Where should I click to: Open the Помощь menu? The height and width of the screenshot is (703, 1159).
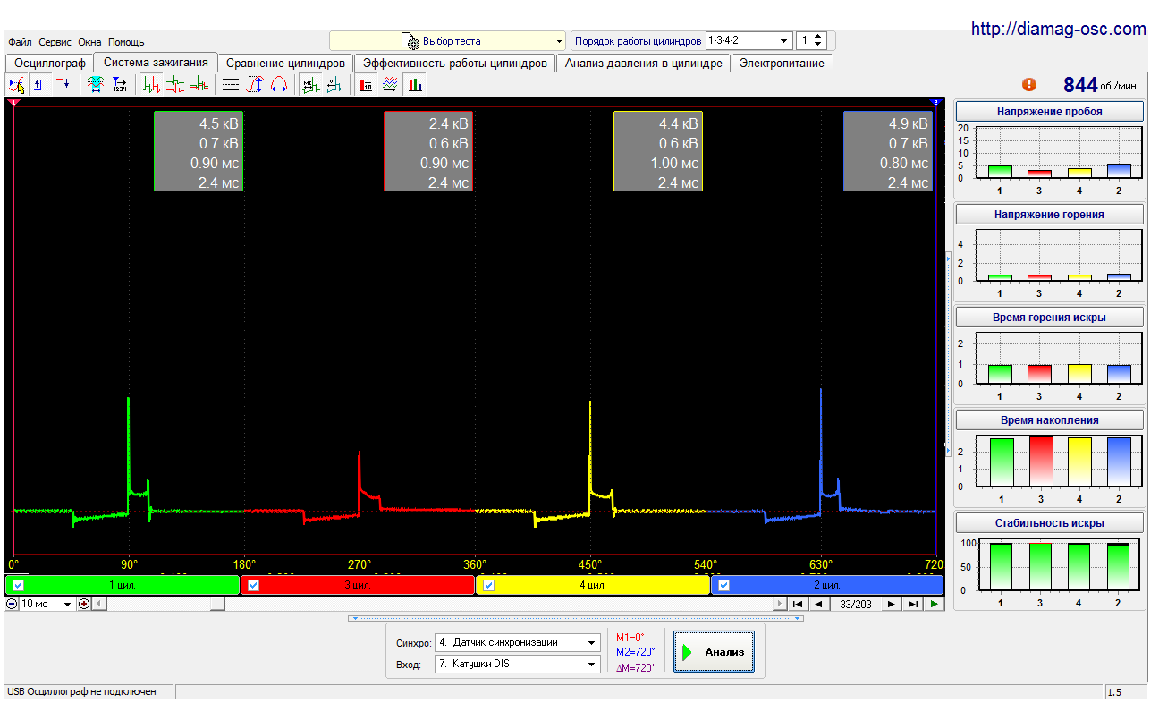coord(126,42)
